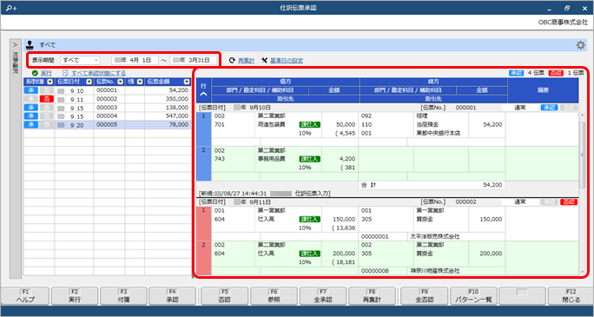
Task: Open the 基準日の設定 link
Action: click(x=287, y=61)
